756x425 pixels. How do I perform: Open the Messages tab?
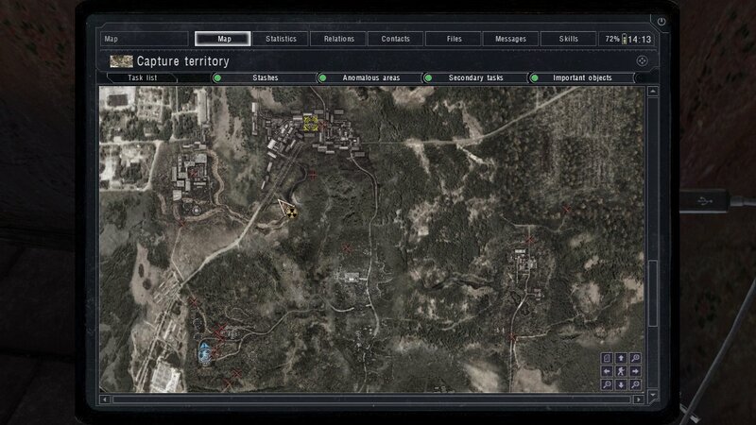(x=510, y=39)
